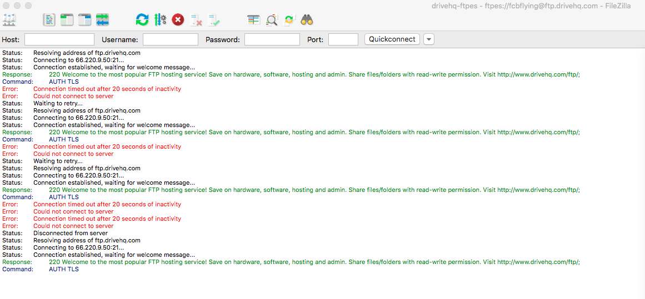The image size is (645, 299).
Task: Refresh the file and folder lists
Action: coord(142,19)
